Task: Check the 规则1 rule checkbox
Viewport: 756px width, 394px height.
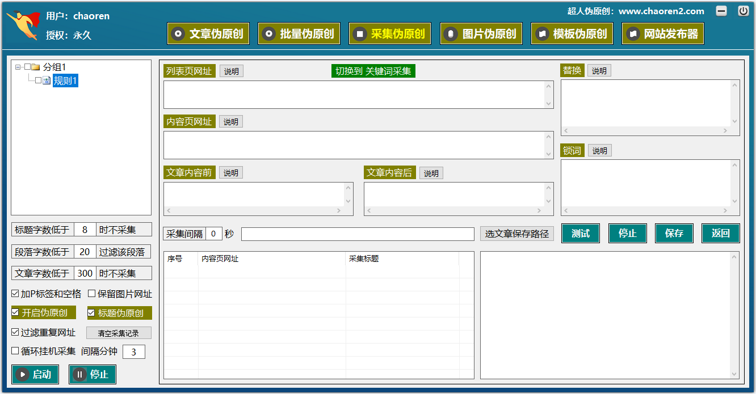Action: [x=39, y=81]
